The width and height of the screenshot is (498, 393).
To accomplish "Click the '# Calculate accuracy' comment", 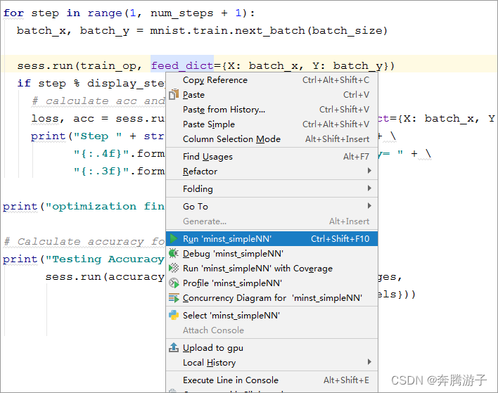I will [x=84, y=242].
